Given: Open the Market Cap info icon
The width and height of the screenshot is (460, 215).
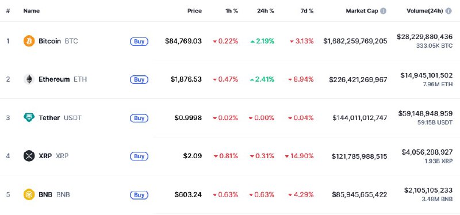Looking at the screenshot, I should pos(383,11).
